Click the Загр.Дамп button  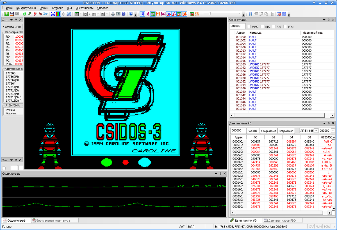click(286, 131)
